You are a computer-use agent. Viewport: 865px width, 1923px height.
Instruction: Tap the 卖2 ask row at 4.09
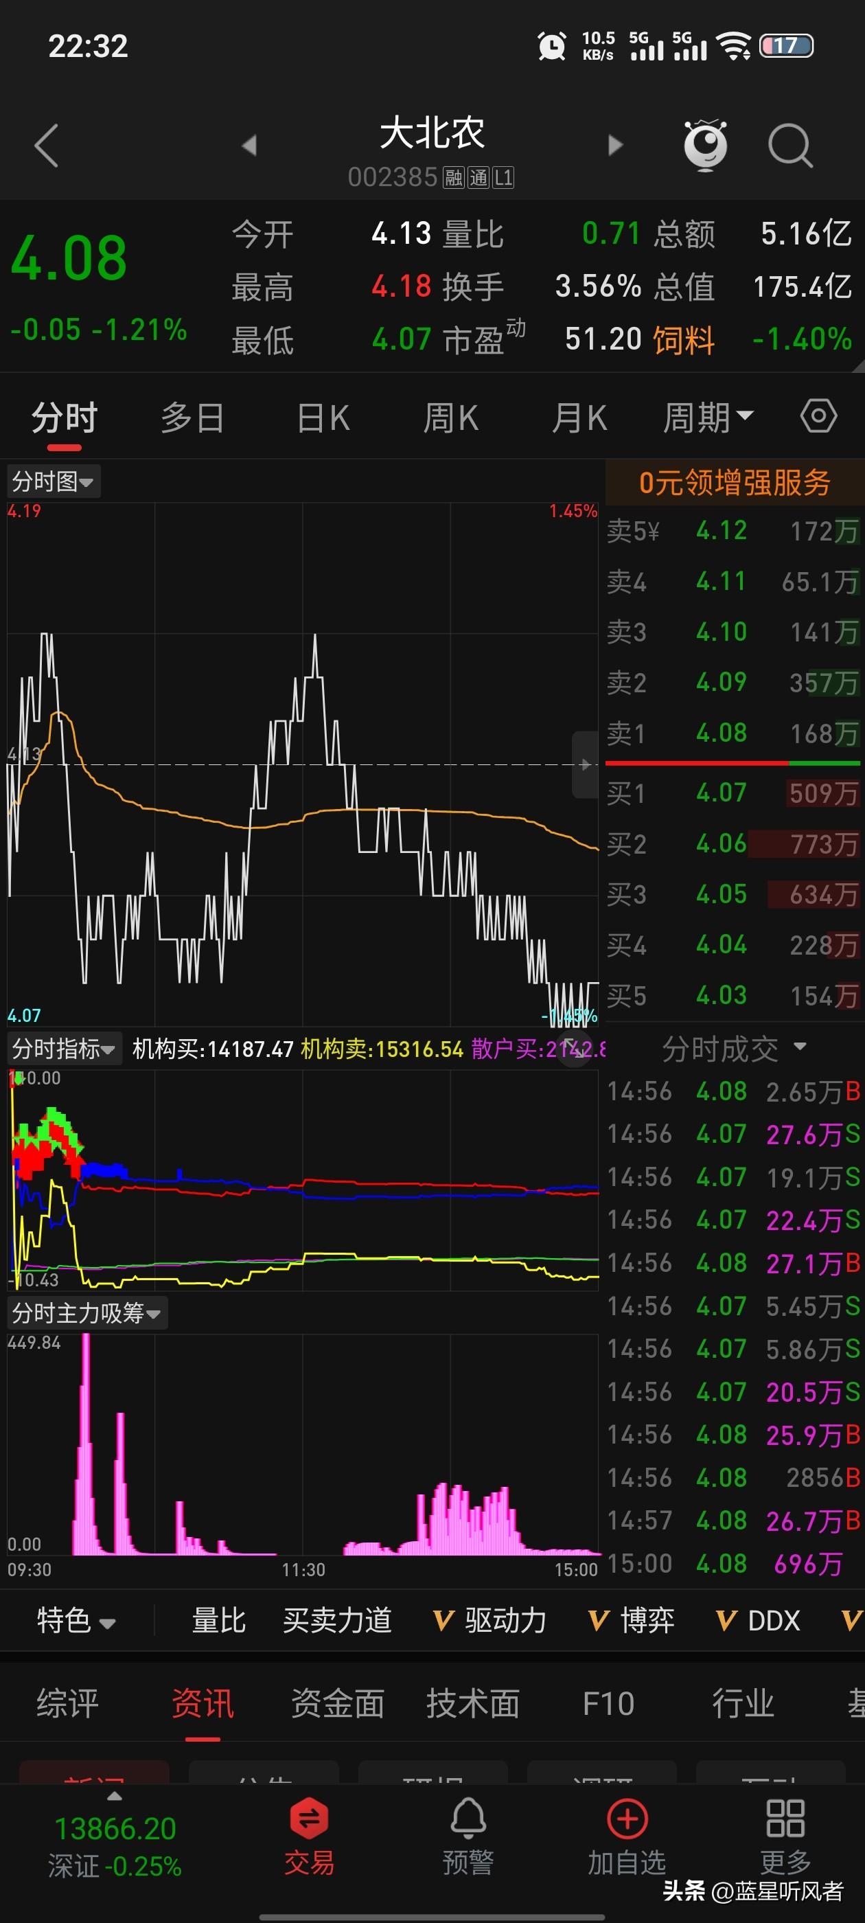point(734,682)
